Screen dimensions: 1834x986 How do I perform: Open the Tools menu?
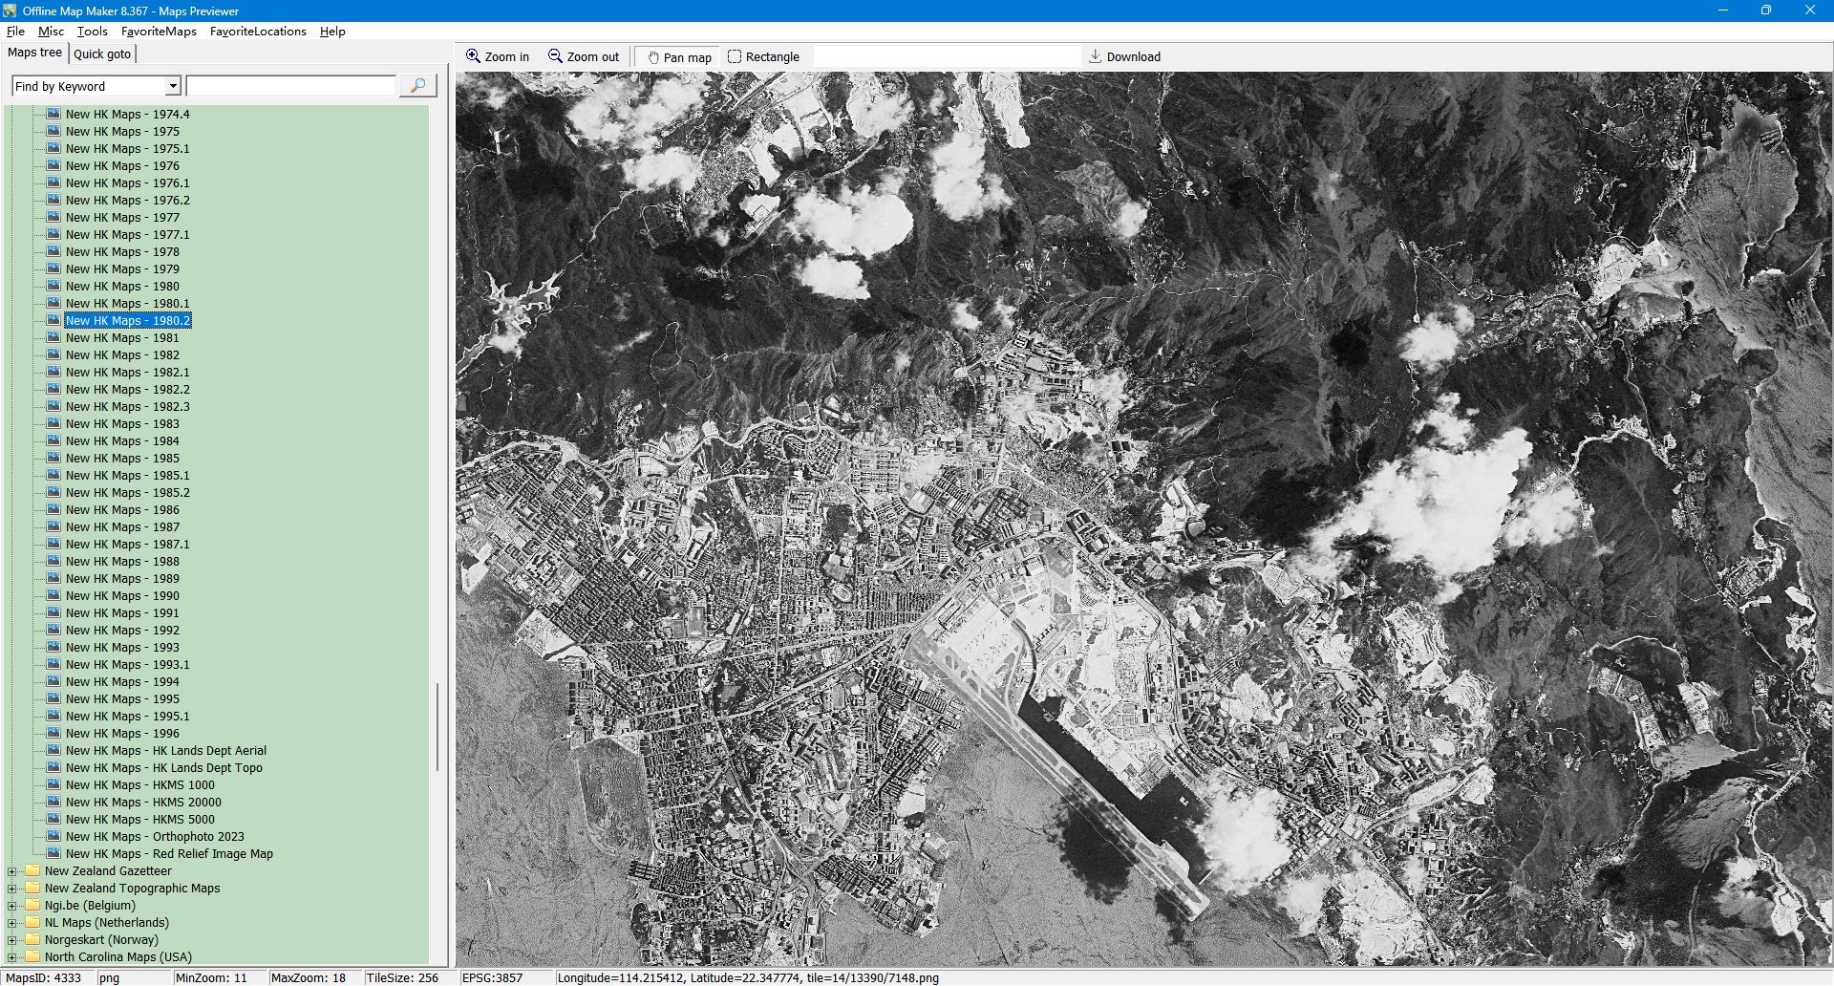point(92,31)
